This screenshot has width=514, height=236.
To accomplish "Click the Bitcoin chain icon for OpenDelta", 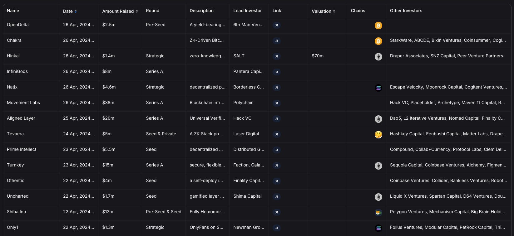I will 378,26.
